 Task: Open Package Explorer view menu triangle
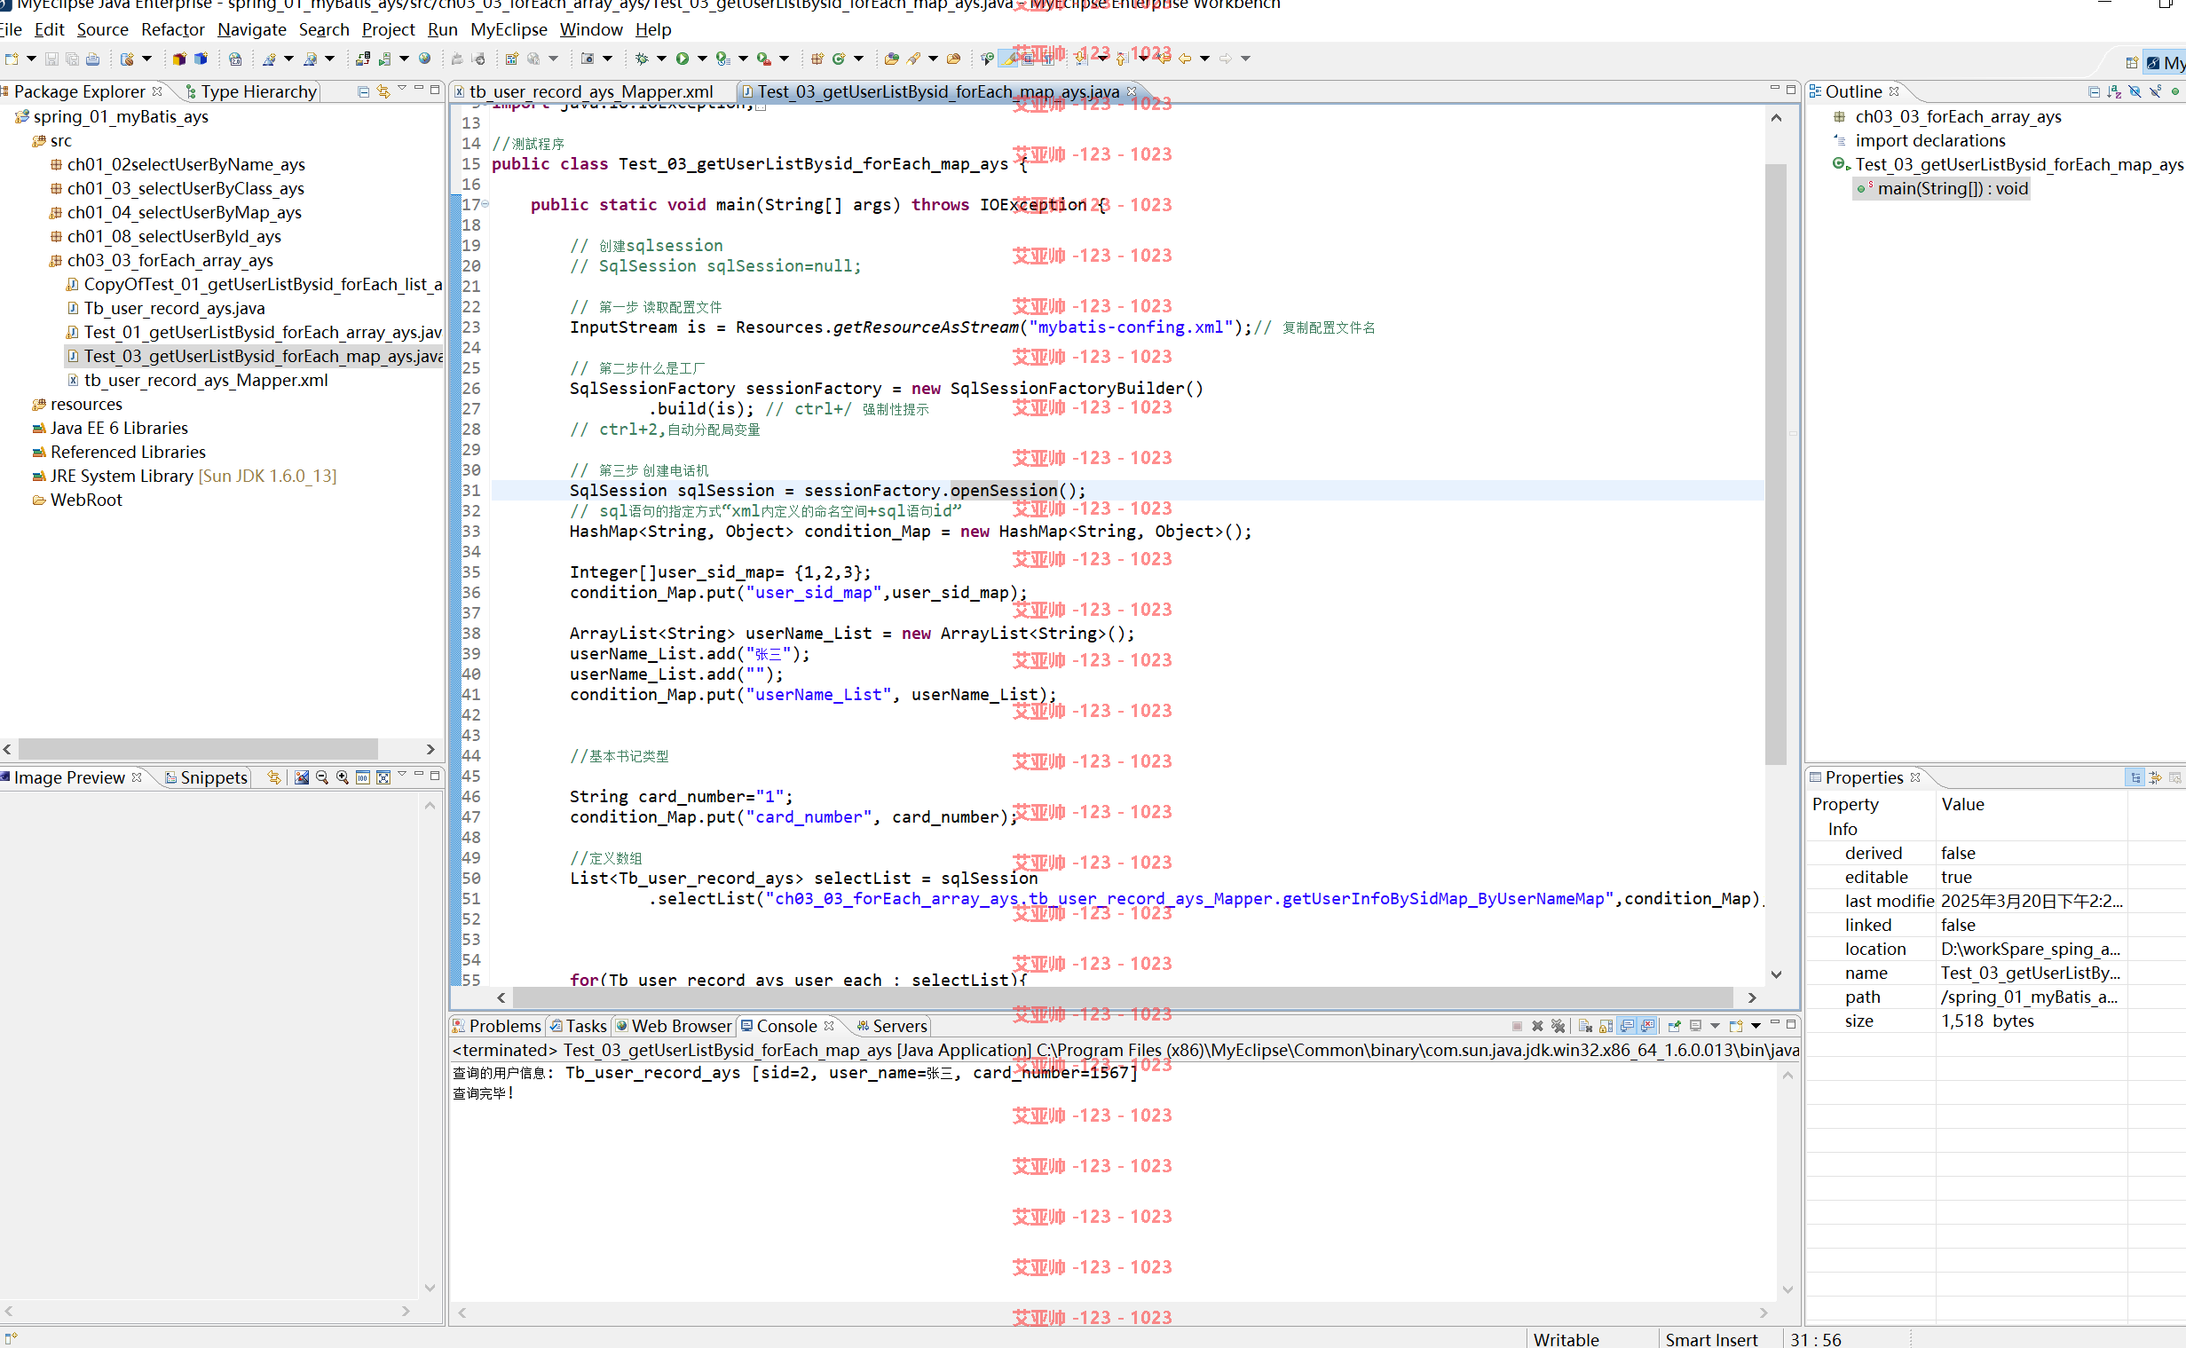tap(402, 88)
